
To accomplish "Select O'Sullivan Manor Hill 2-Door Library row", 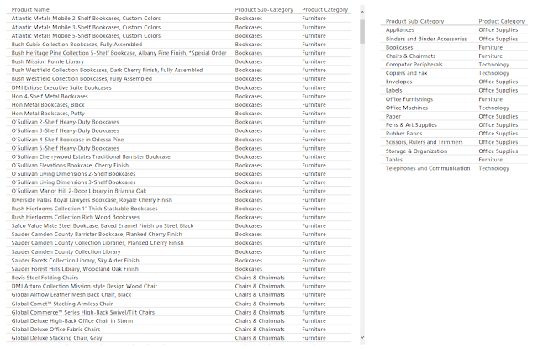I will click(x=179, y=191).
